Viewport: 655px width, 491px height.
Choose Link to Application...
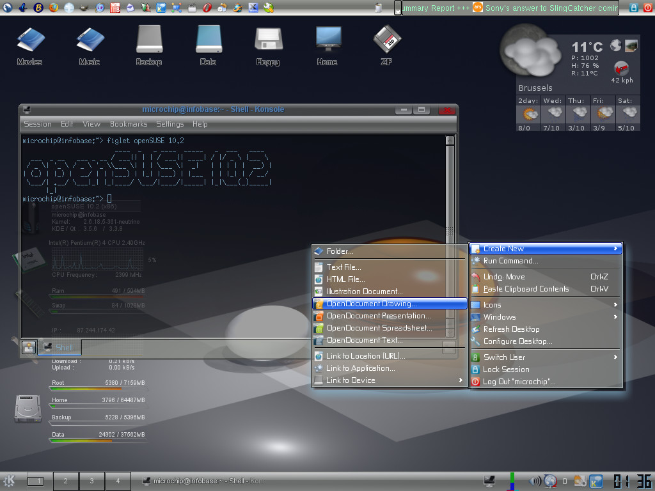click(390, 368)
